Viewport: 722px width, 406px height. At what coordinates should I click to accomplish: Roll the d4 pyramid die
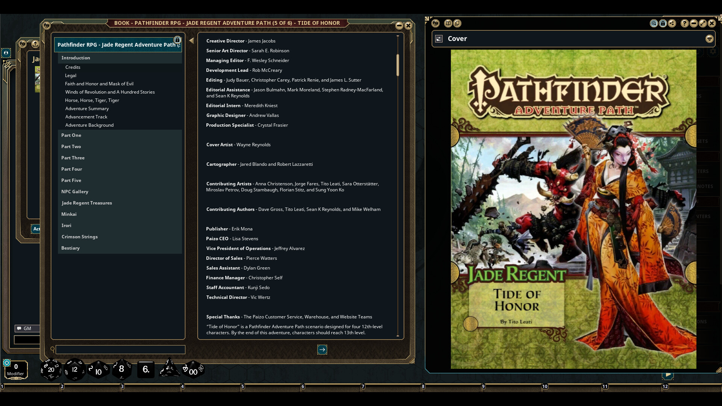(x=169, y=368)
